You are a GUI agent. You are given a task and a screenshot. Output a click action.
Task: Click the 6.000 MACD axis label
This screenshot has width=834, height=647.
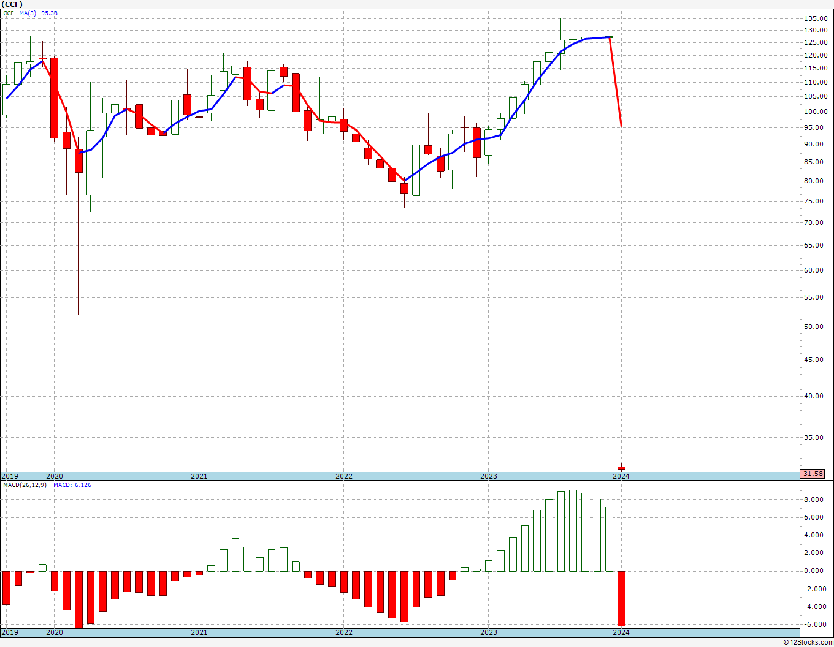pos(814,517)
